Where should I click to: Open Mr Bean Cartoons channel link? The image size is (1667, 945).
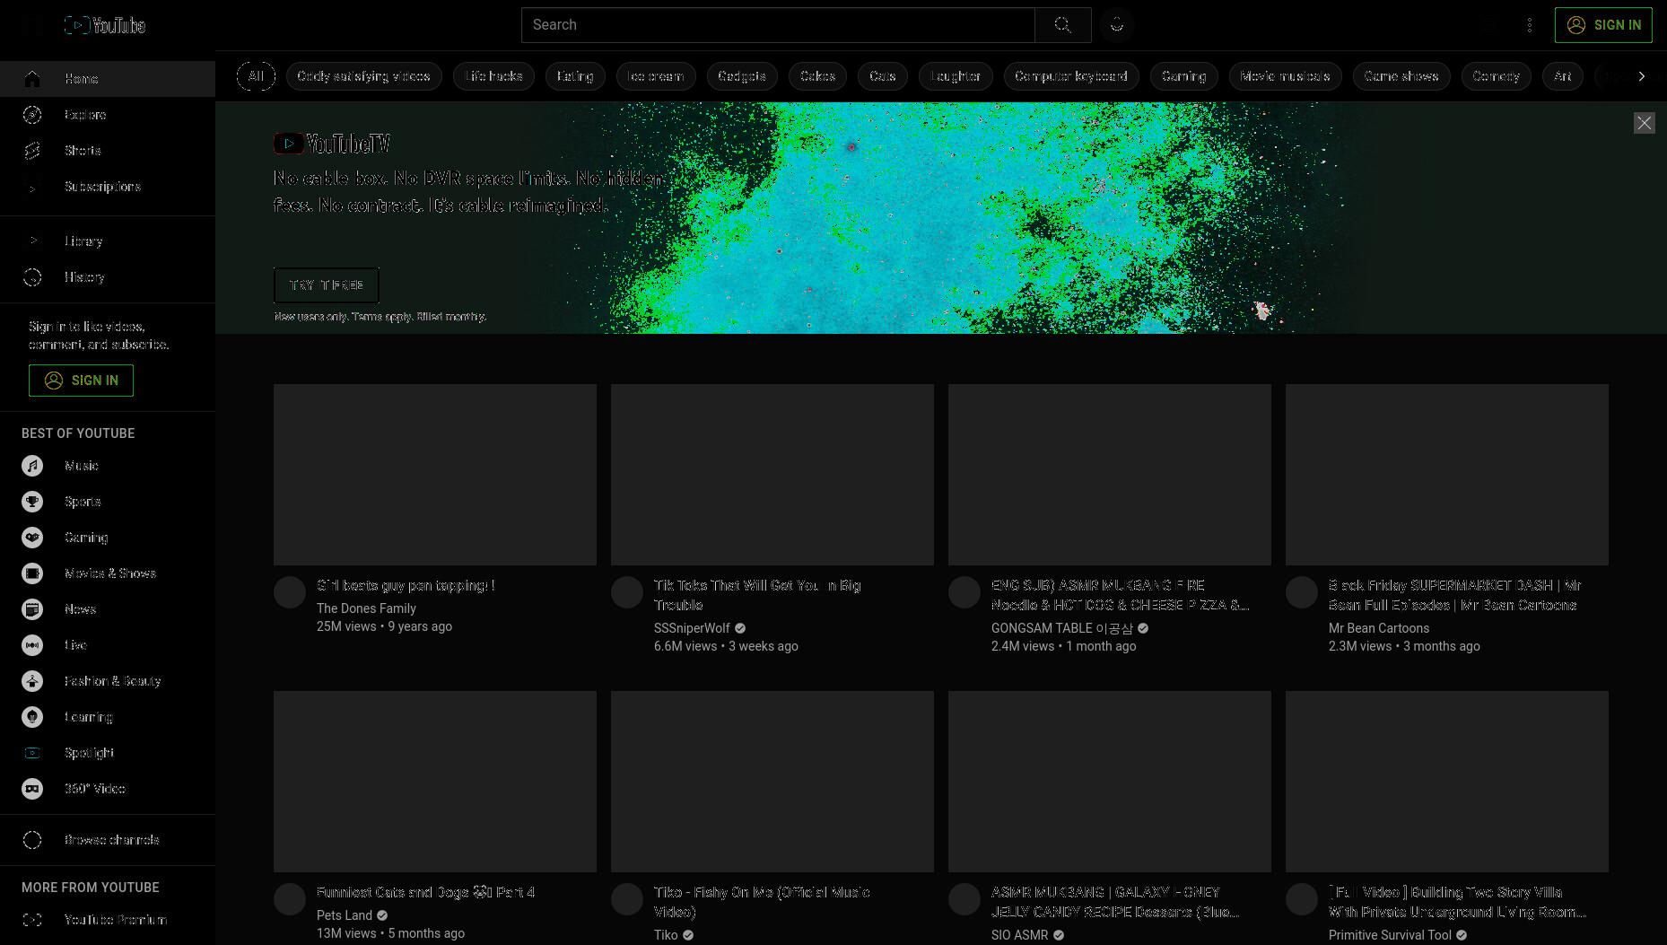[x=1379, y=628]
